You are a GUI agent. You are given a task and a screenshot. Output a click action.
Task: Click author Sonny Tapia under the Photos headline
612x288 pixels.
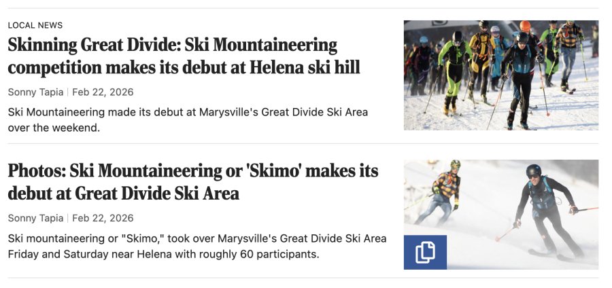[x=35, y=218]
